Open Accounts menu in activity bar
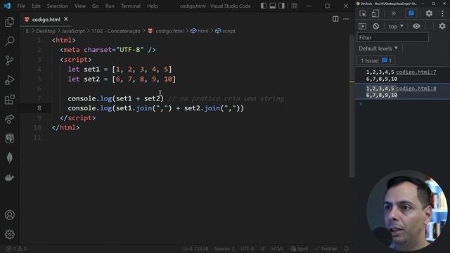 pyautogui.click(x=9, y=215)
